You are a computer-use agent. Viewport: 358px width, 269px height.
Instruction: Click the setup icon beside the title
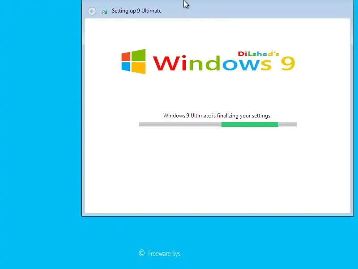pyautogui.click(x=104, y=11)
